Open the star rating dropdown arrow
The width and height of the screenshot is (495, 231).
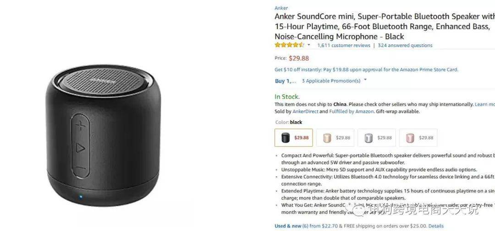pyautogui.click(x=309, y=45)
